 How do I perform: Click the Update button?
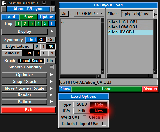pyautogui.click(x=46, y=17)
